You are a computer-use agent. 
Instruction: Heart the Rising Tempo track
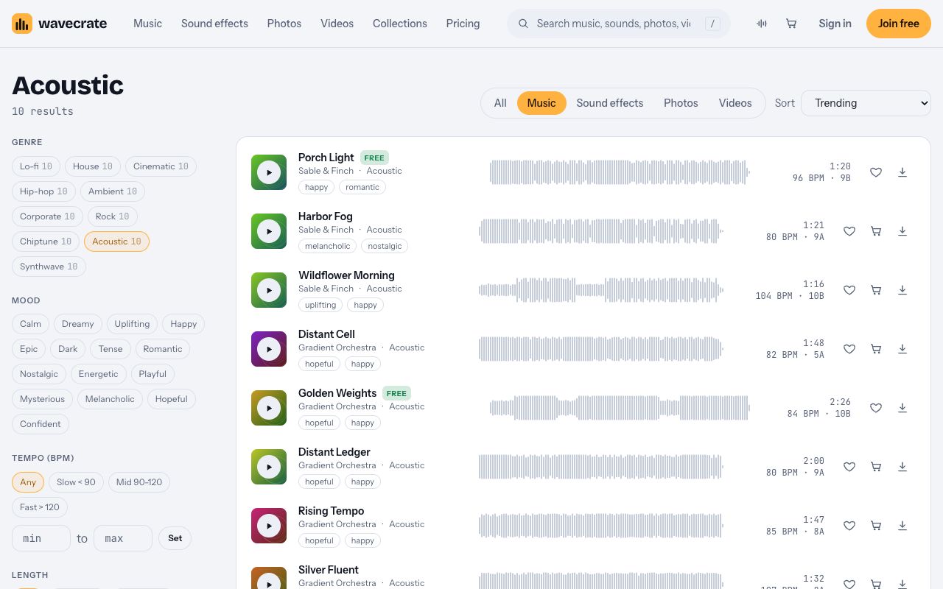coord(849,526)
